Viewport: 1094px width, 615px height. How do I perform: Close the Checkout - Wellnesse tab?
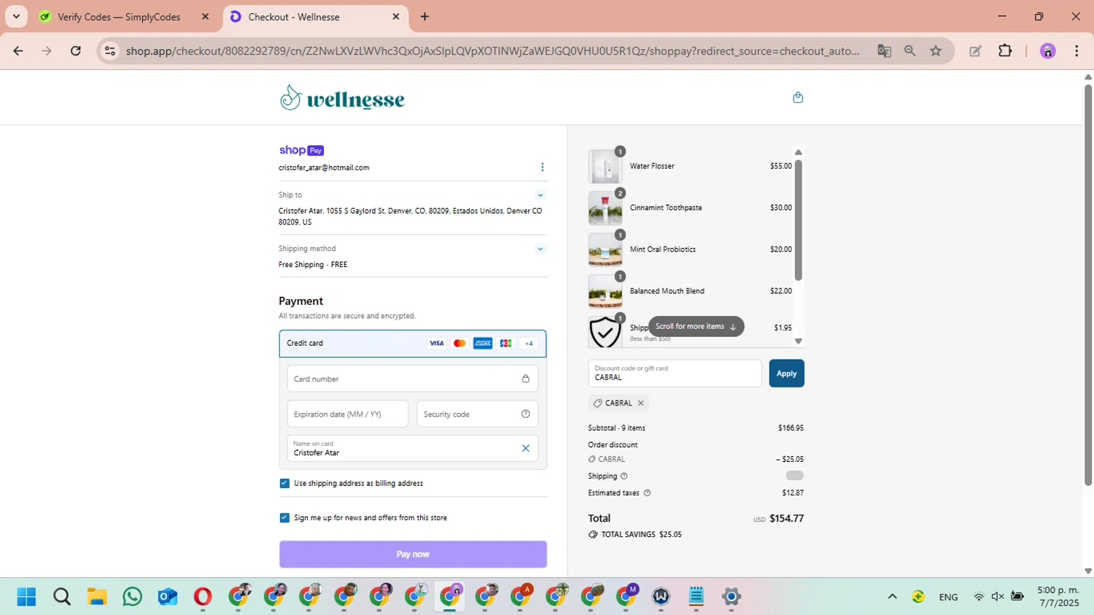(396, 17)
